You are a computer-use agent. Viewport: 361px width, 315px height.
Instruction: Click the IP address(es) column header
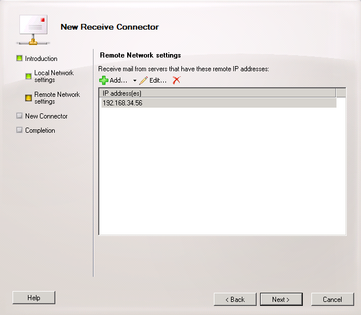click(x=217, y=93)
